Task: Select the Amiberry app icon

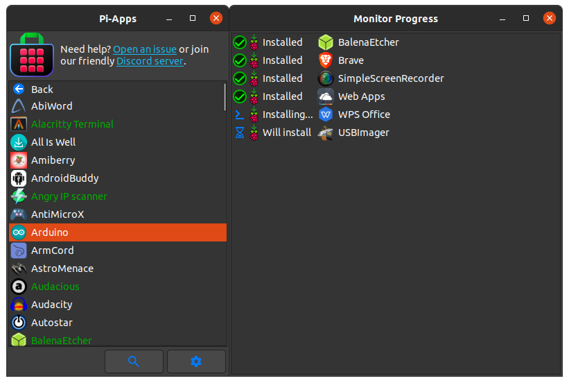Action: tap(19, 160)
